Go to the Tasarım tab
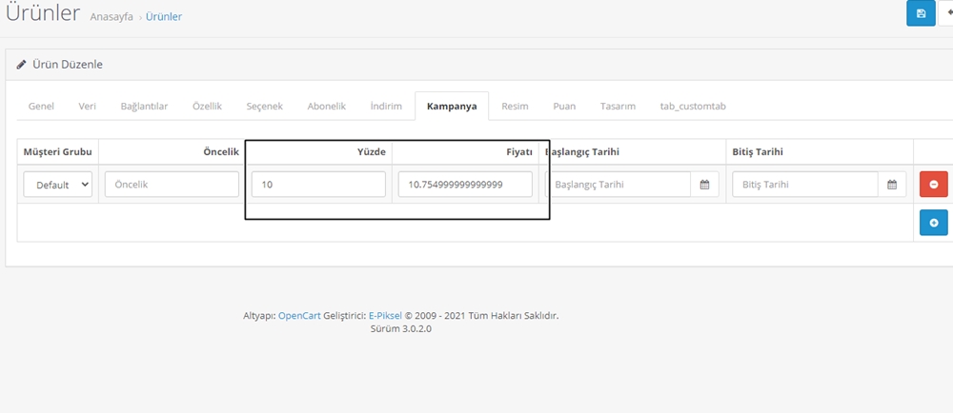The image size is (953, 413). [x=618, y=107]
